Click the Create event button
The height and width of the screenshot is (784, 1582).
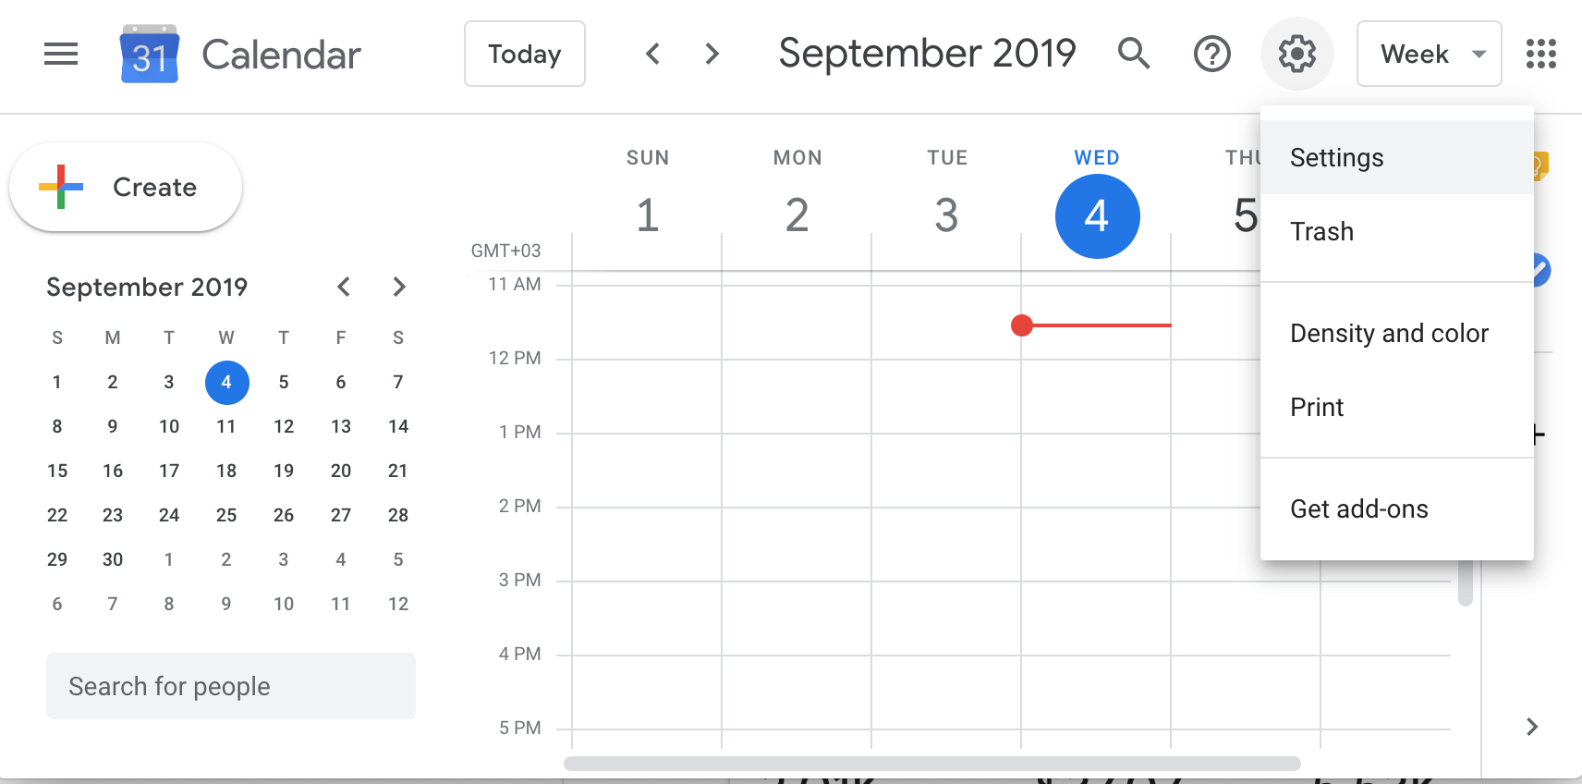coord(126,188)
